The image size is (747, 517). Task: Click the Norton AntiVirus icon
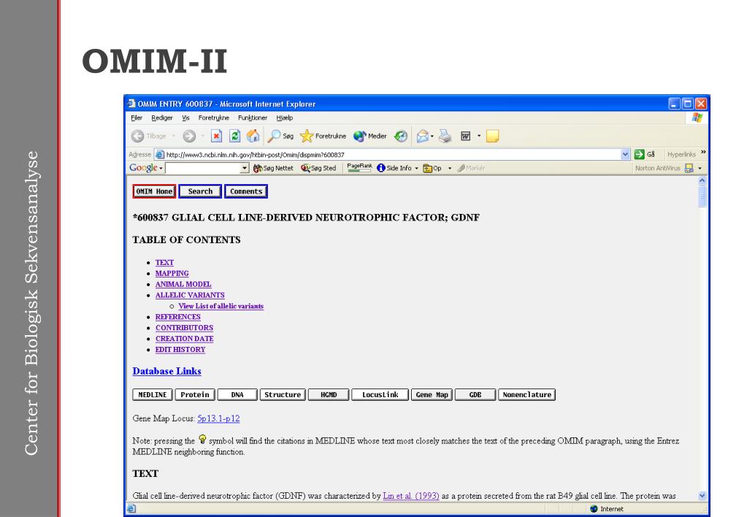click(689, 168)
